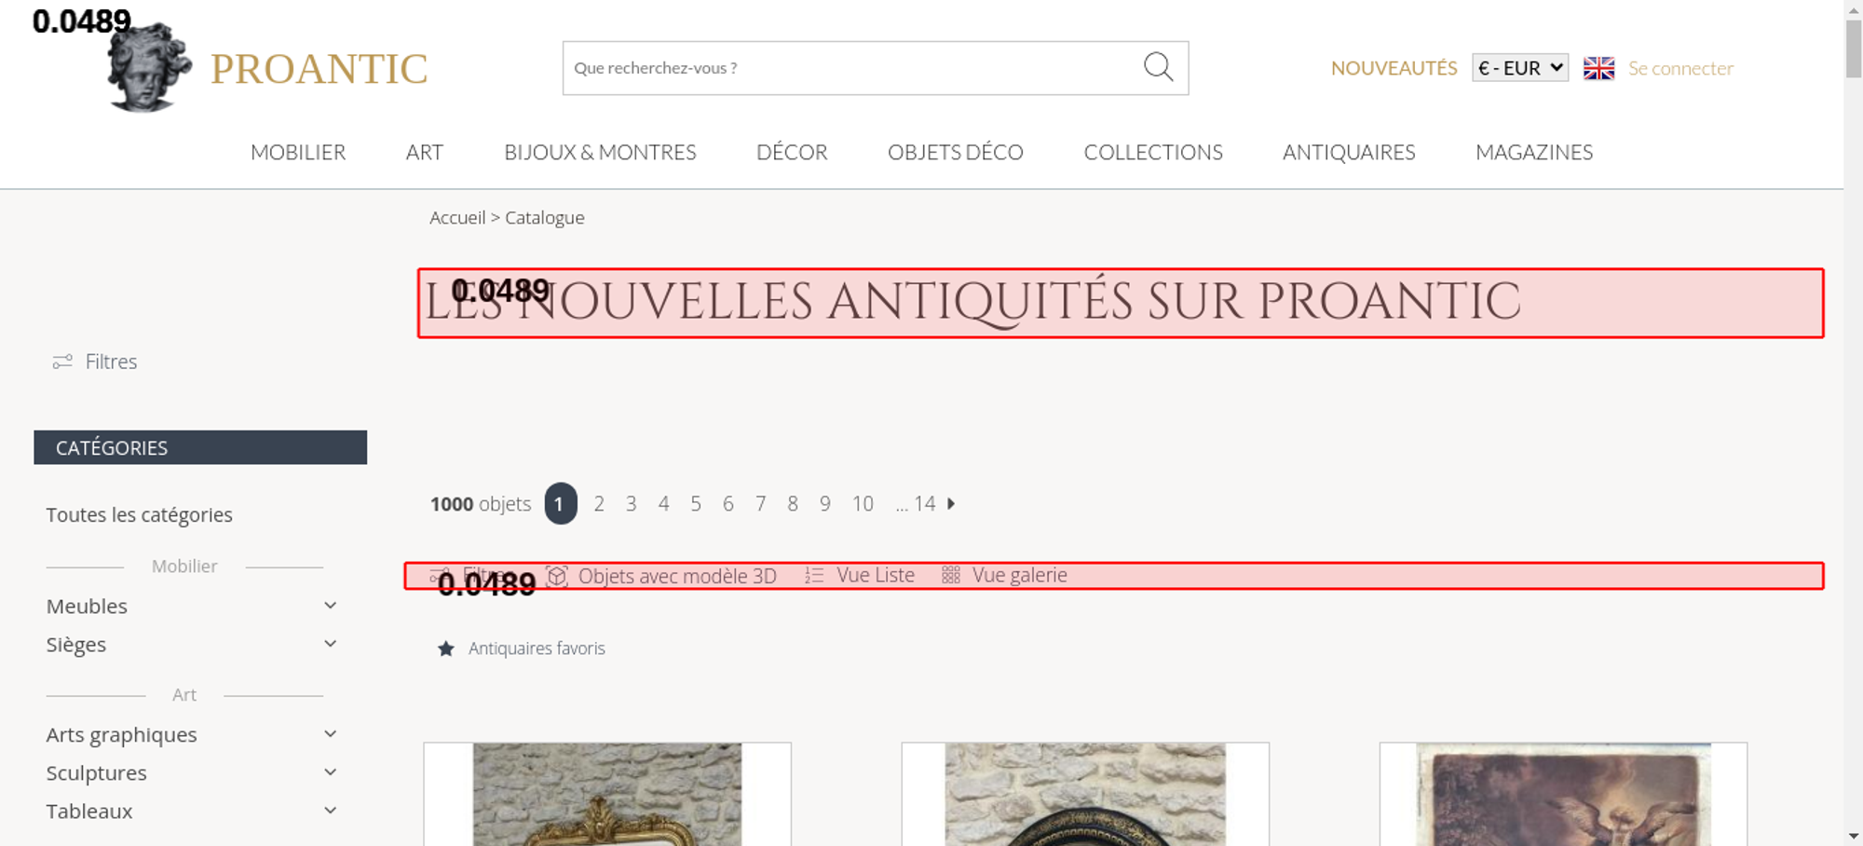Viewport: 1863px width, 846px height.
Task: Click the next page arrow in pagination
Action: pyautogui.click(x=951, y=504)
